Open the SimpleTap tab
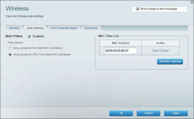Screen dimensions: 194x119 point(91,28)
